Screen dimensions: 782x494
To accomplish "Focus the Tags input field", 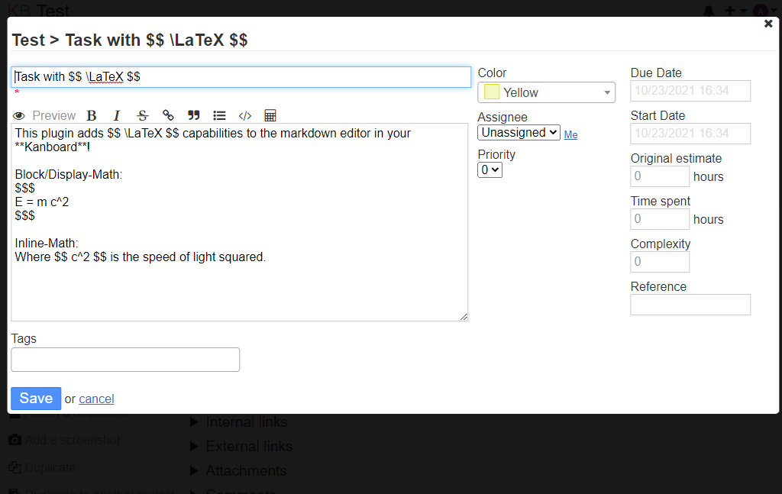I will (x=125, y=360).
